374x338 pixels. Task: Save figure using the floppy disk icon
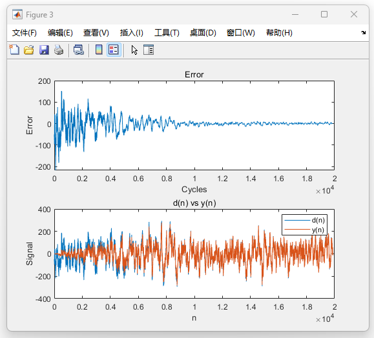point(44,50)
